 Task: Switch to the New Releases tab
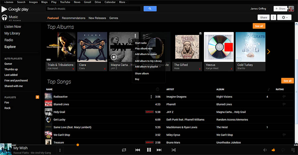click(97, 18)
